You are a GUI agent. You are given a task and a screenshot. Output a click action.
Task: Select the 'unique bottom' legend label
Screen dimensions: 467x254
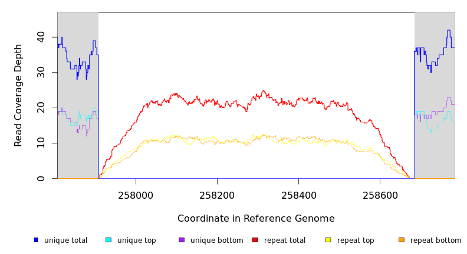click(216, 240)
